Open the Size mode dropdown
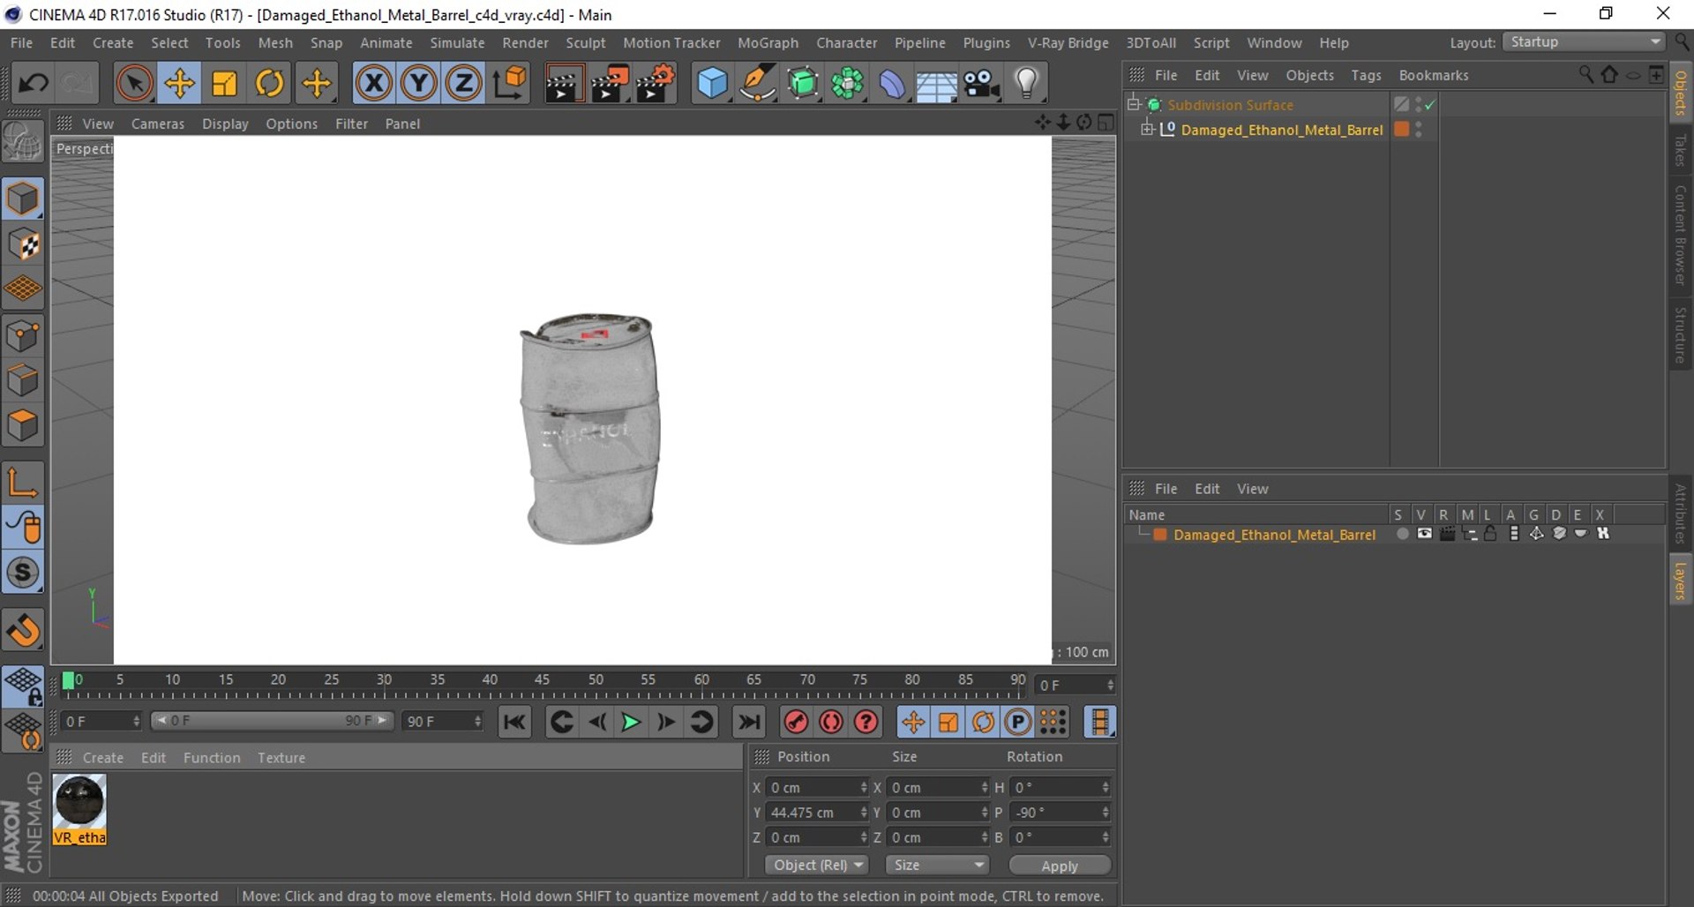The height and width of the screenshot is (907, 1694). coord(937,866)
